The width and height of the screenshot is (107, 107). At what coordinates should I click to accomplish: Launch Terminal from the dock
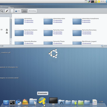[12, 102]
